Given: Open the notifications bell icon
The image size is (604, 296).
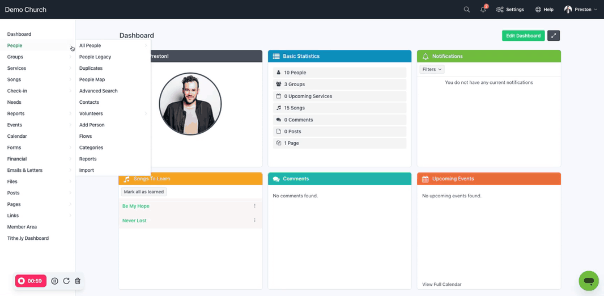Looking at the screenshot, I should 483,10.
